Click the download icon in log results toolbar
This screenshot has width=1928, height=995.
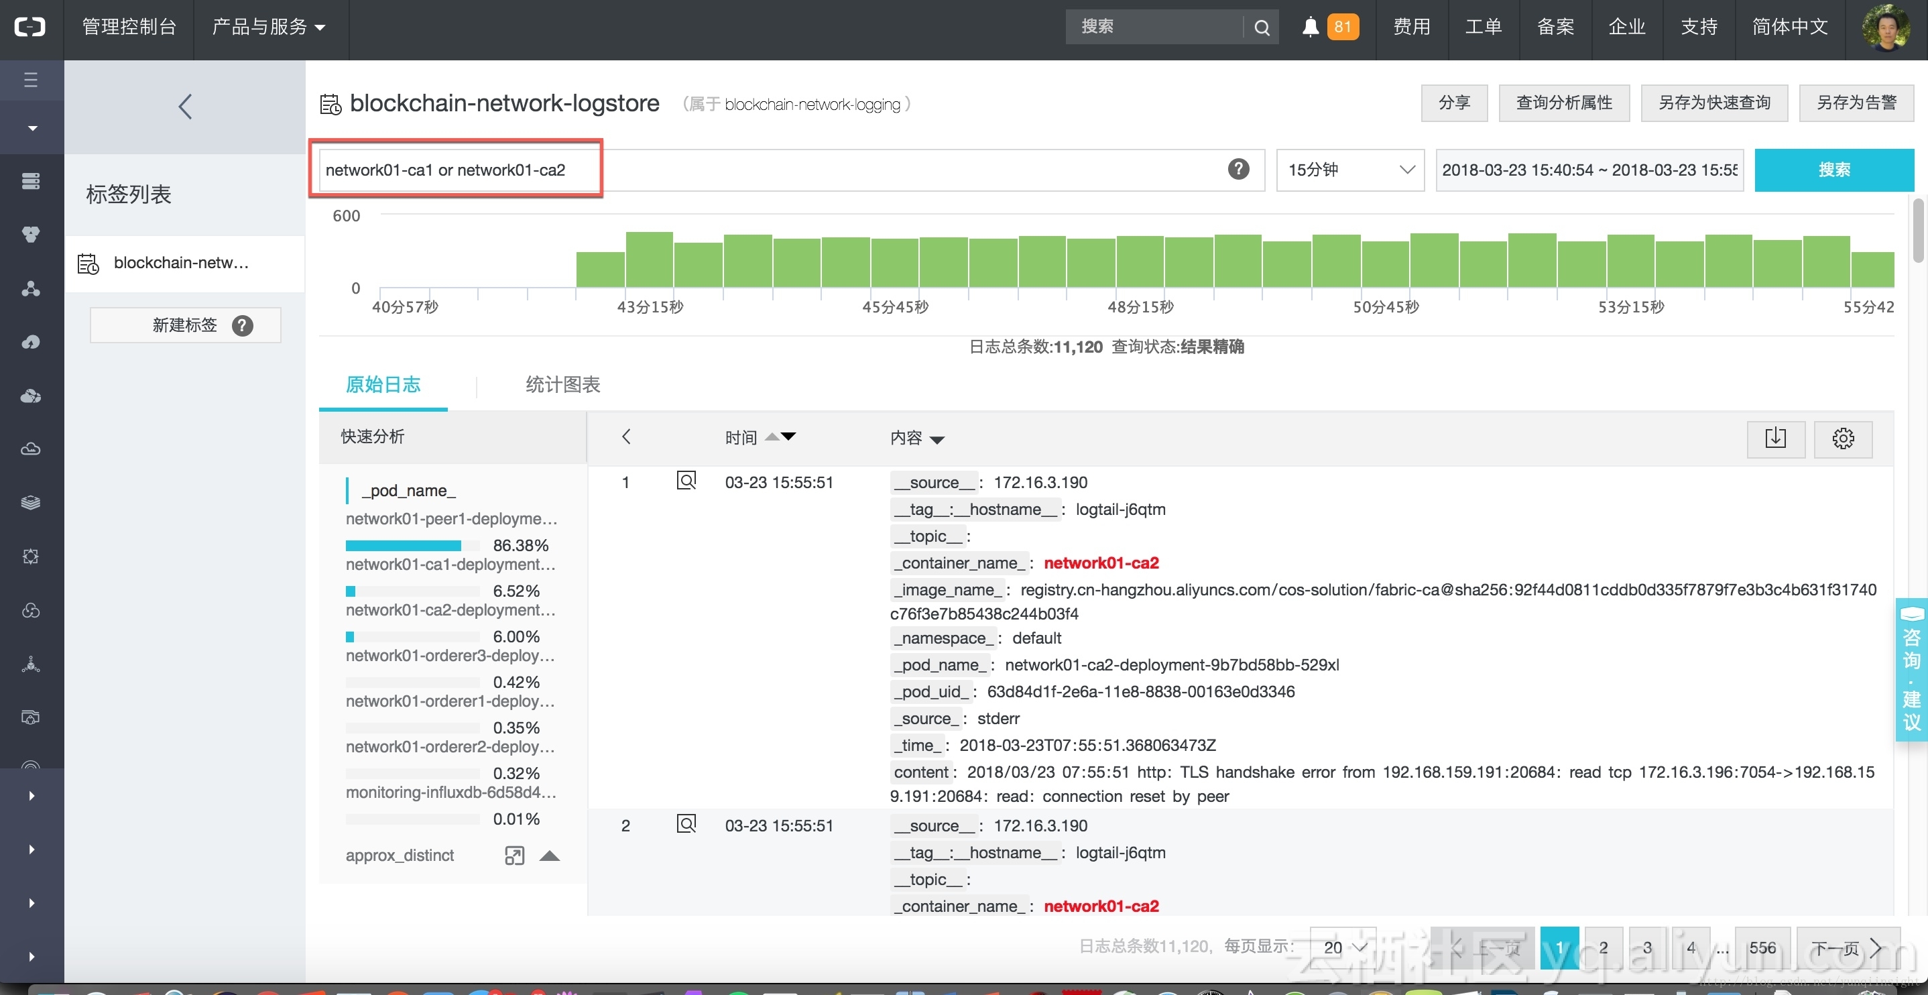1776,436
